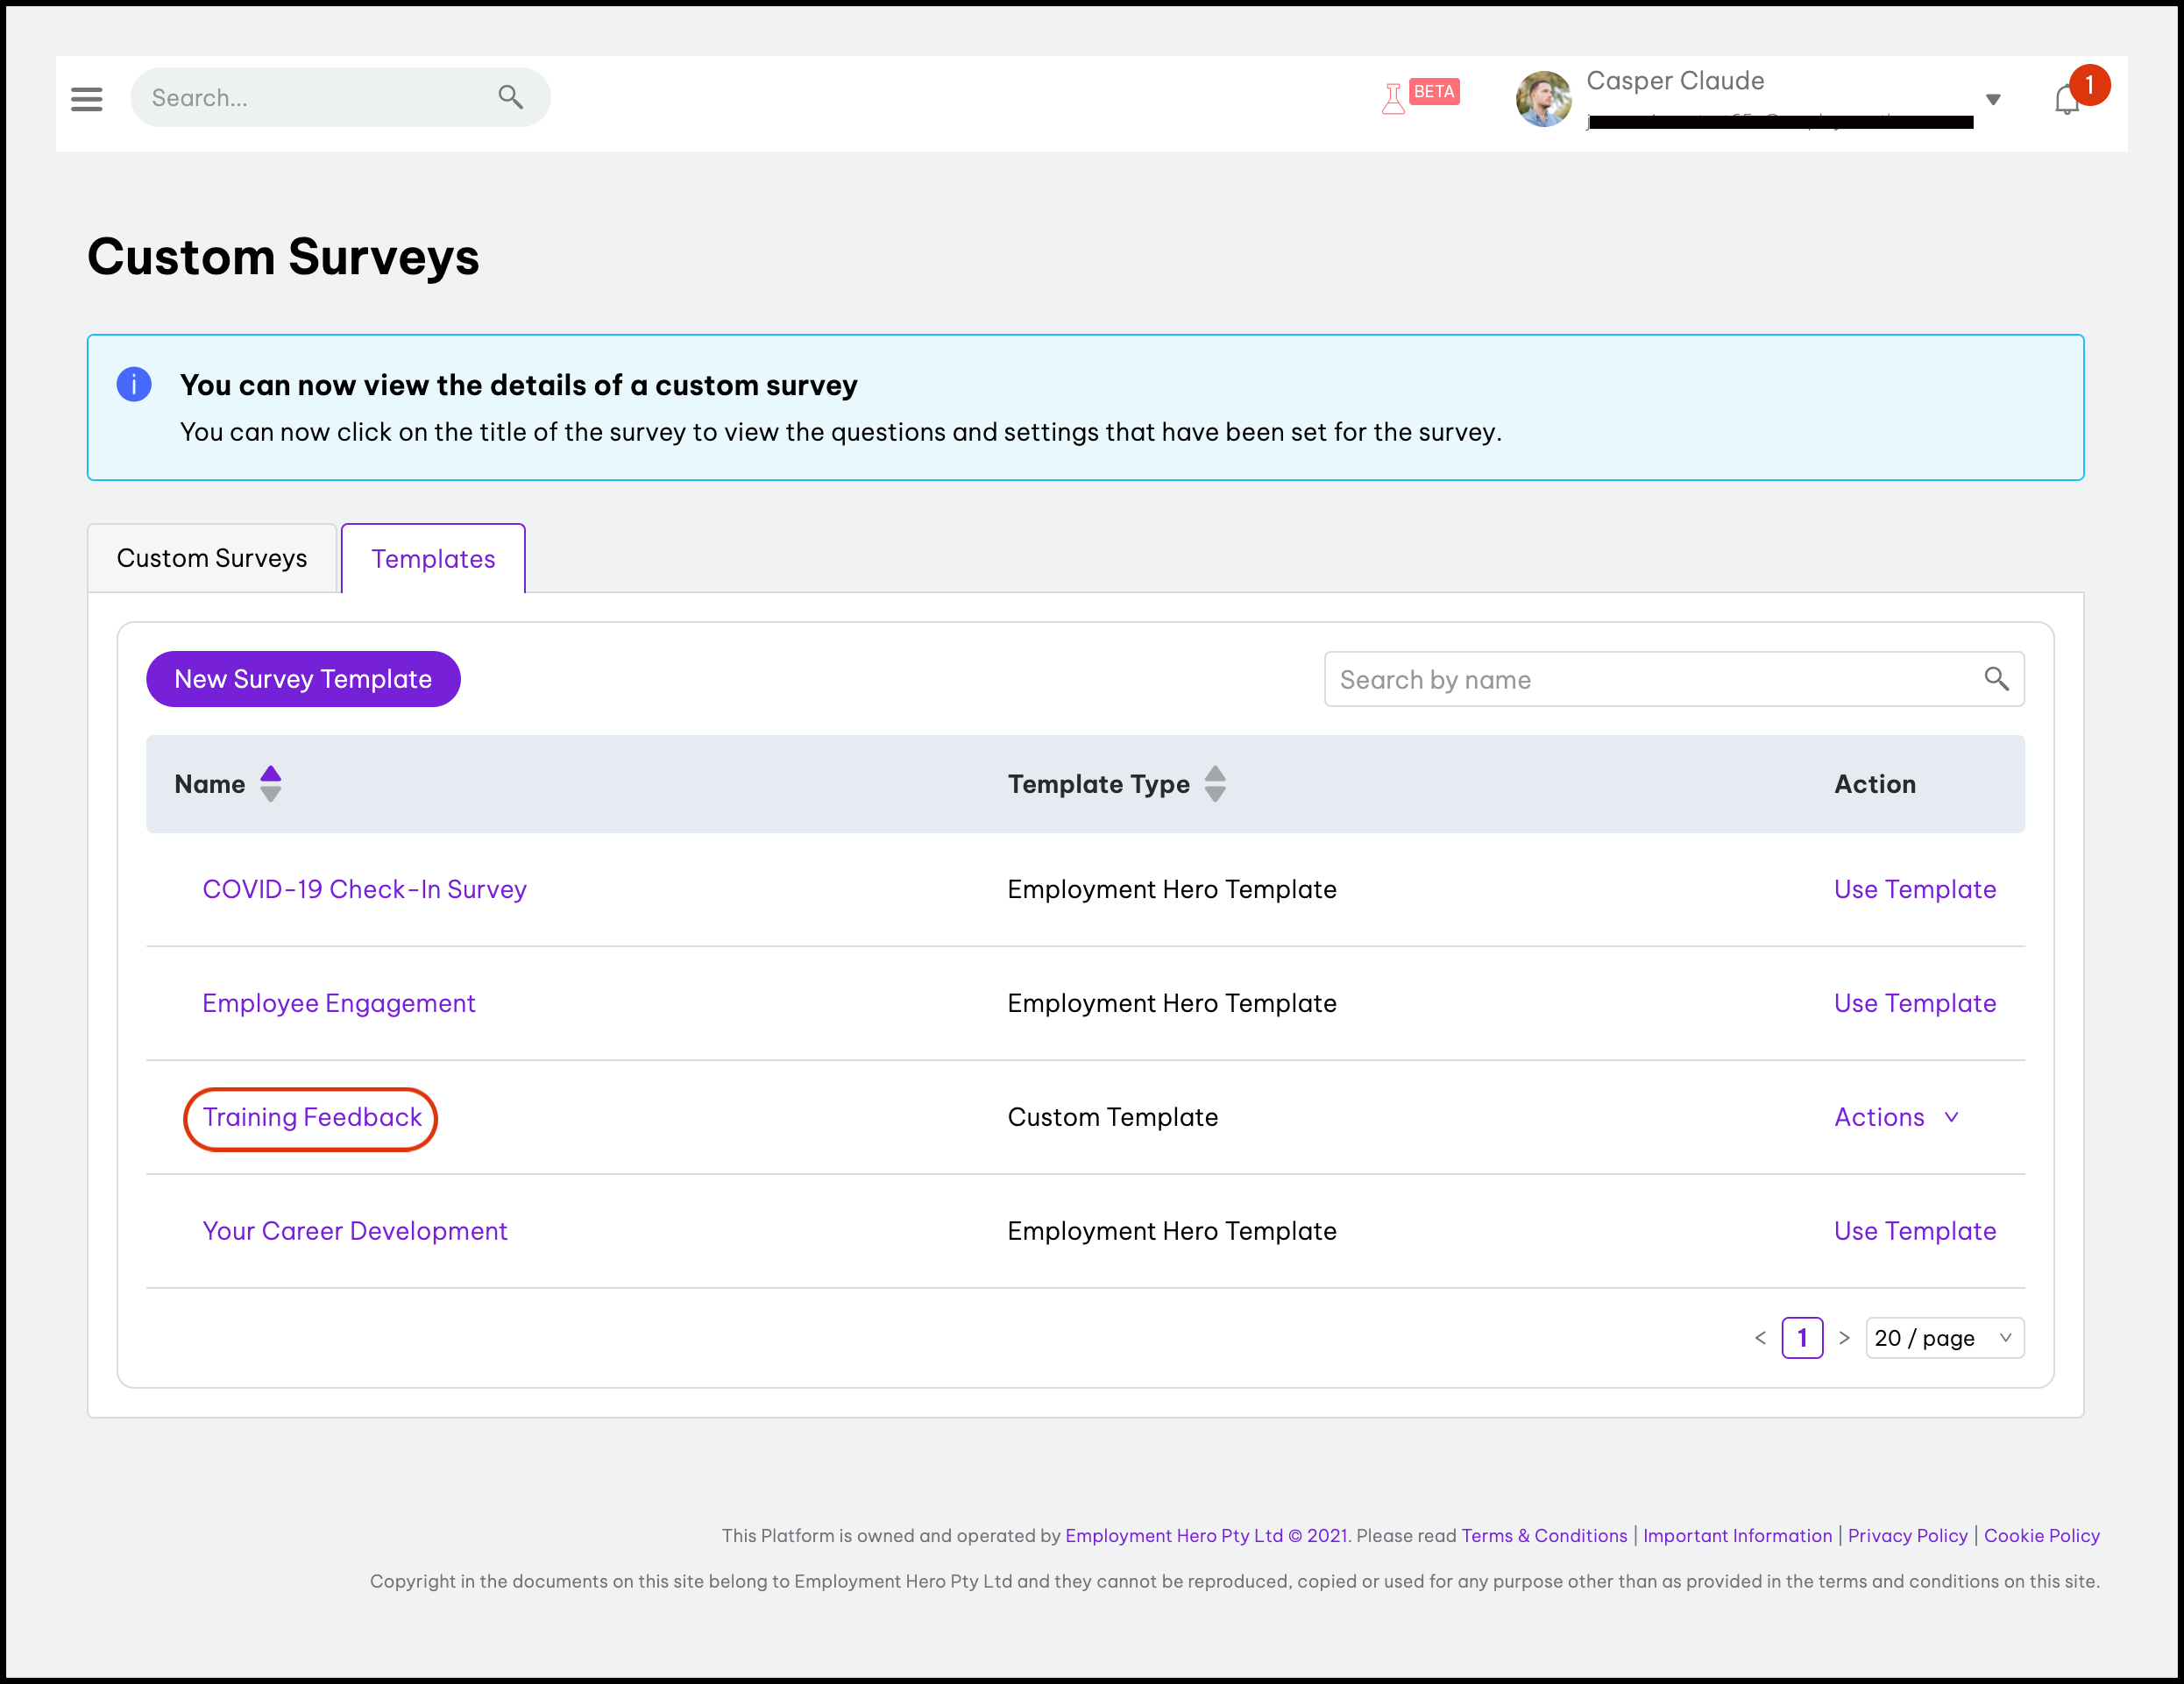
Task: Click the notification bell icon
Action: point(2066,100)
